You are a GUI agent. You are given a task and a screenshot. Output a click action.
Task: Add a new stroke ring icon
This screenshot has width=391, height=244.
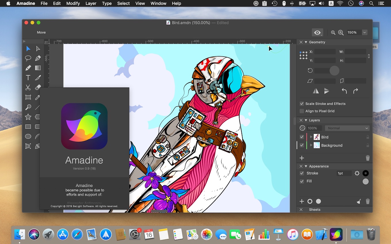tap(310, 202)
